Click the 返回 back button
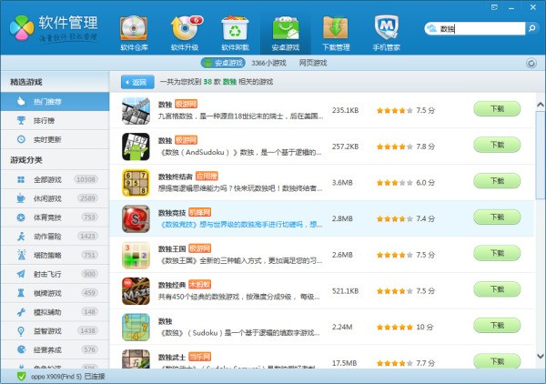 (x=137, y=82)
